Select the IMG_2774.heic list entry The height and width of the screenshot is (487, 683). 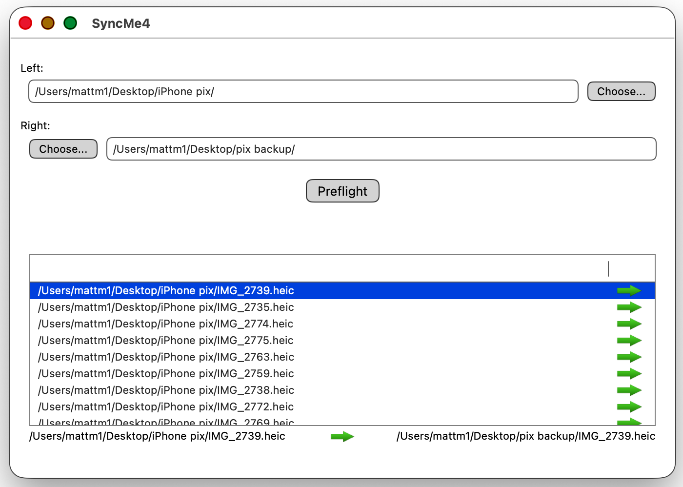(166, 324)
